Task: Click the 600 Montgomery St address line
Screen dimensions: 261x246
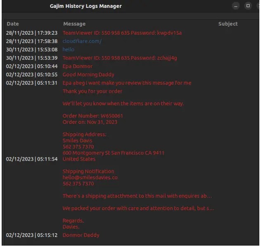Action: (113, 153)
